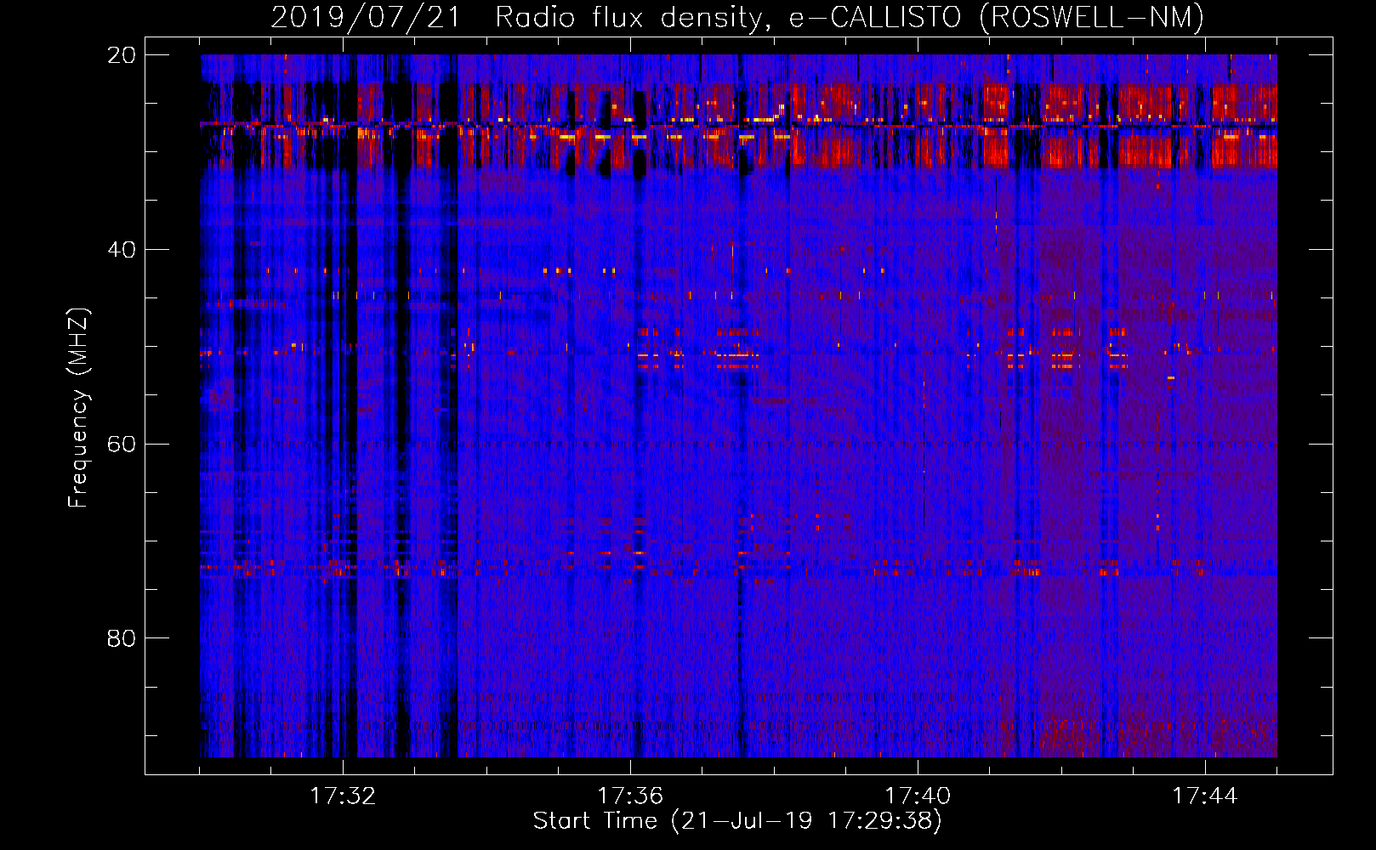Click the '20' frequency tick label
The image size is (1376, 850).
(121, 55)
